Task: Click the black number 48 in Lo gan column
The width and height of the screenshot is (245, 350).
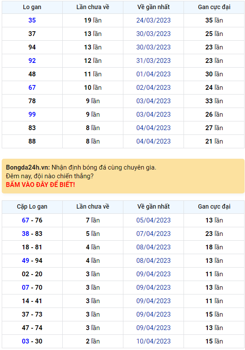Action: [x=32, y=74]
